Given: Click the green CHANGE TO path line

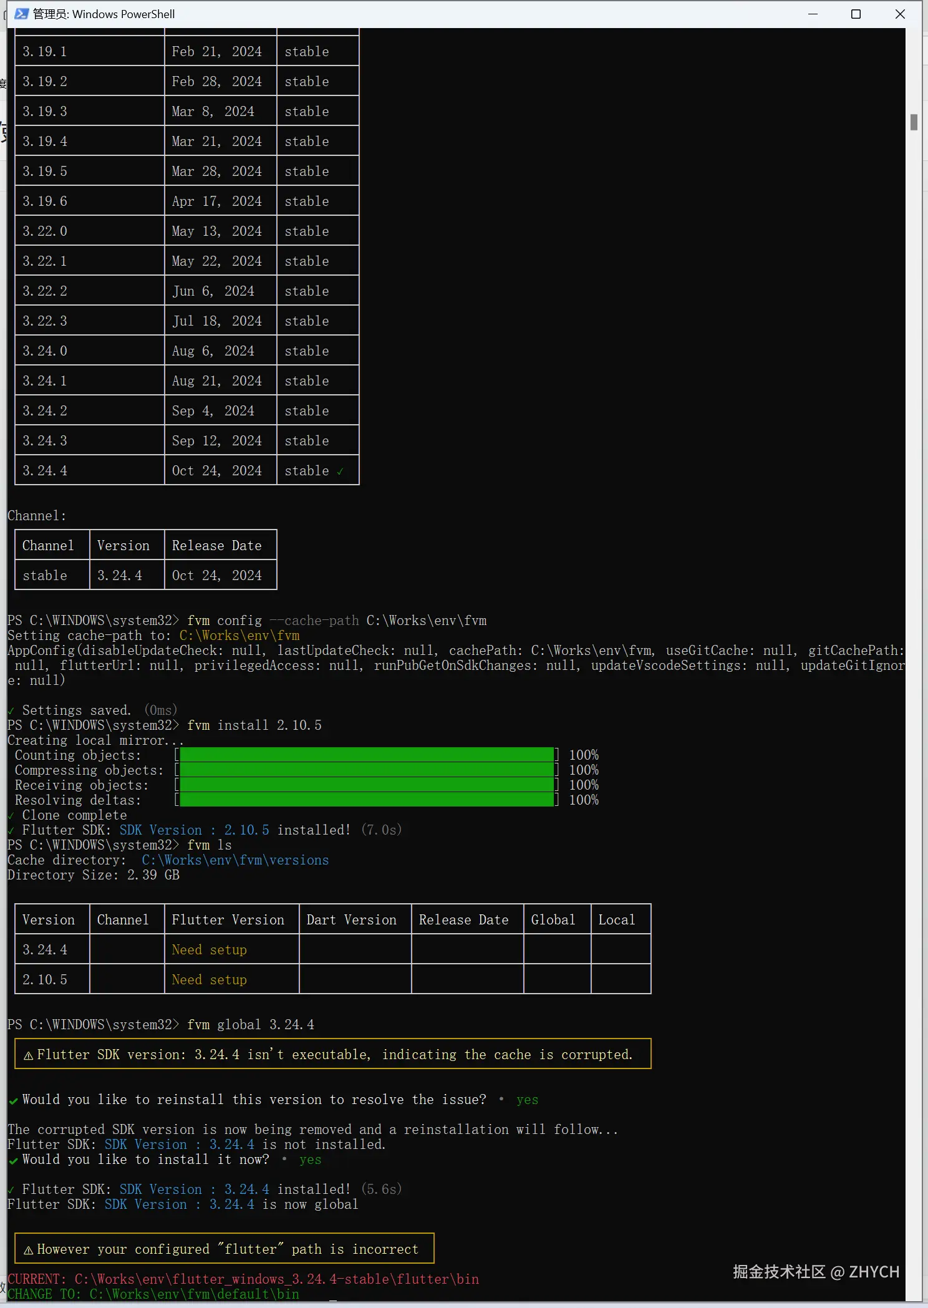Looking at the screenshot, I should (153, 1294).
